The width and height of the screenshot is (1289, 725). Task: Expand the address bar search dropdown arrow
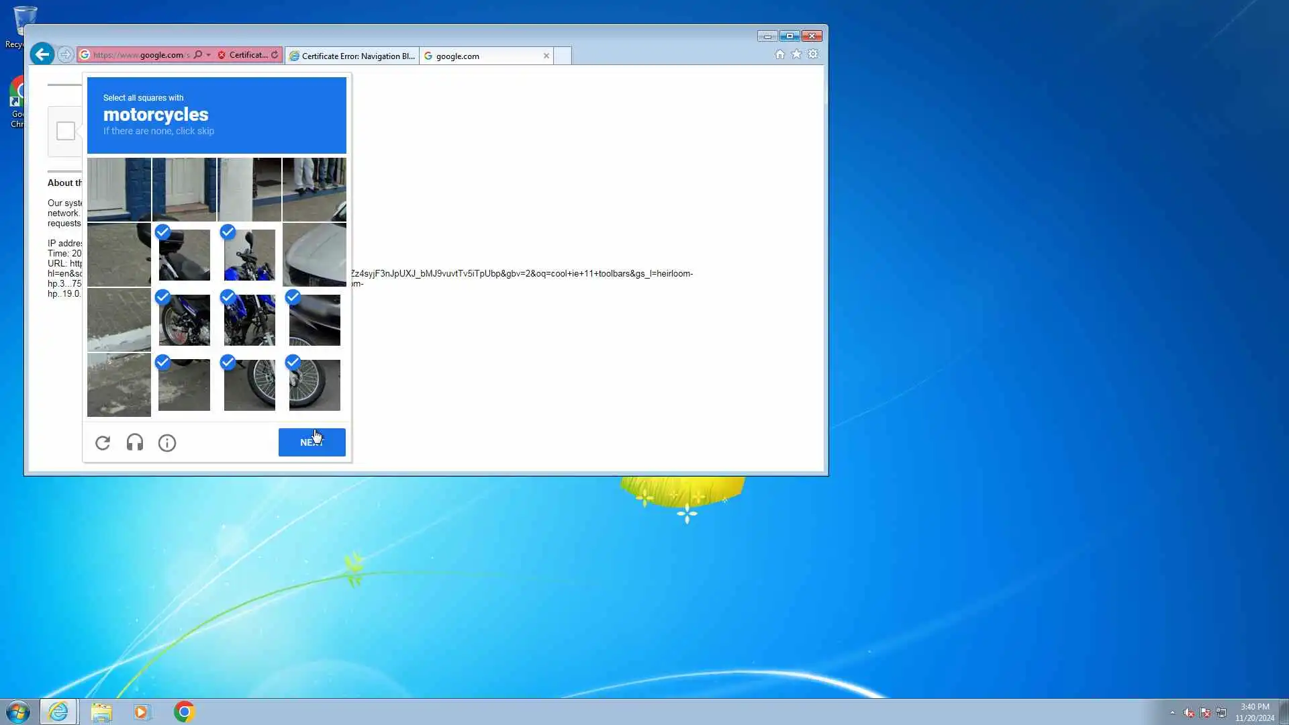coord(208,55)
